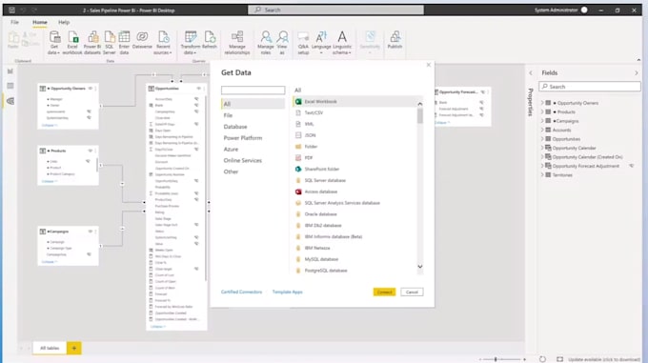
Task: Click the Connect button
Action: point(384,292)
